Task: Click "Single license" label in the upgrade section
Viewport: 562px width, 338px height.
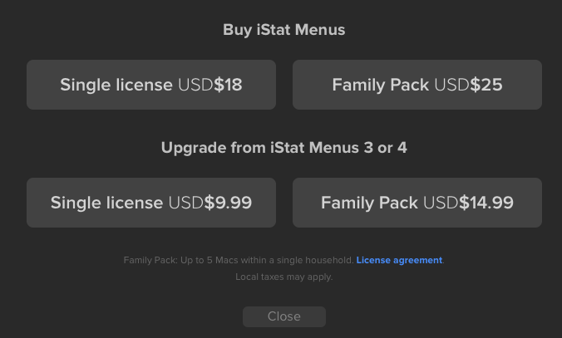Action: point(106,203)
